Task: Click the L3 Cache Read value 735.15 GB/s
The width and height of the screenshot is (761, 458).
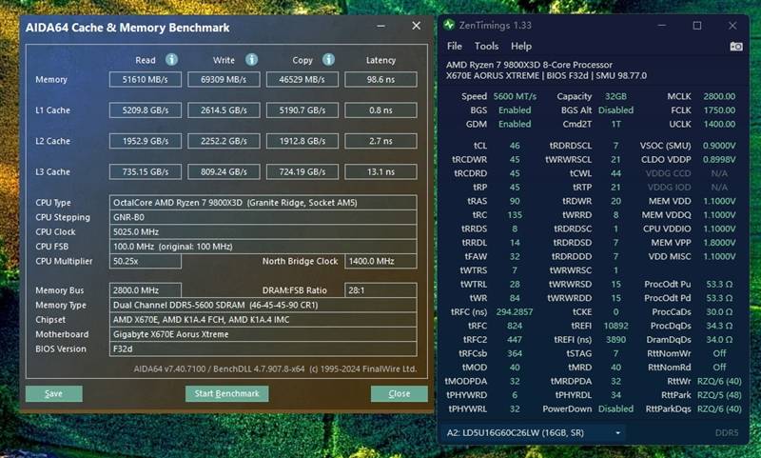Action: tap(146, 172)
